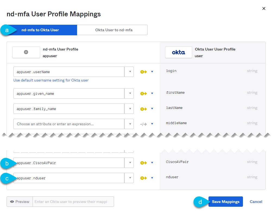This screenshot has width=272, height=213.
Task: Expand mapping options caret for middleName
Action: point(152,124)
